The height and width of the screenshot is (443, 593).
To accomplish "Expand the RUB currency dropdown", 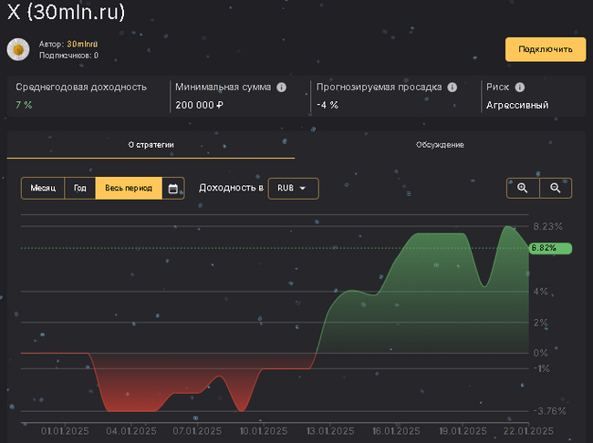I will pos(293,189).
